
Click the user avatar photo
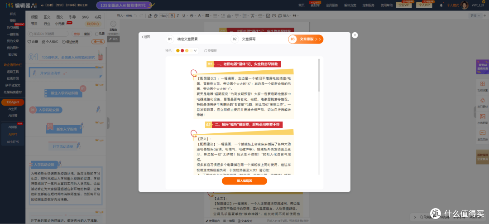[x=465, y=5]
